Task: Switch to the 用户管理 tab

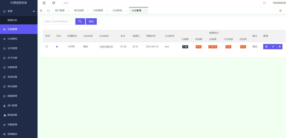Action: [59, 11]
